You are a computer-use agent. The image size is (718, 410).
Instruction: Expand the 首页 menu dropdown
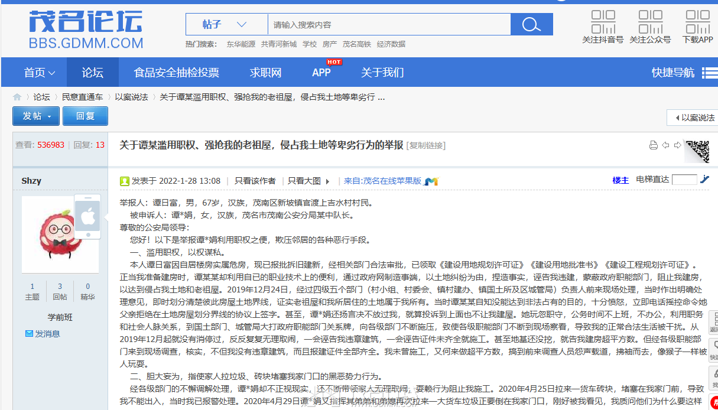40,73
